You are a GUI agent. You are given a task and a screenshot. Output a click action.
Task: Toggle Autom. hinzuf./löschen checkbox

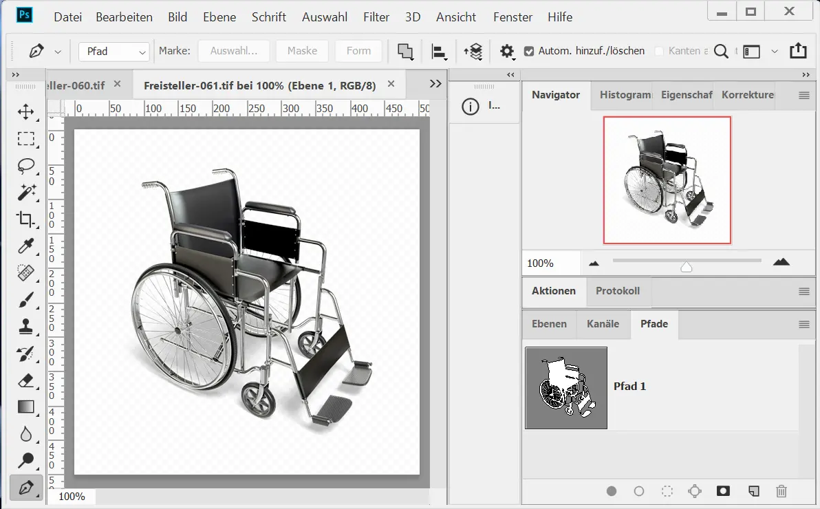tap(529, 51)
